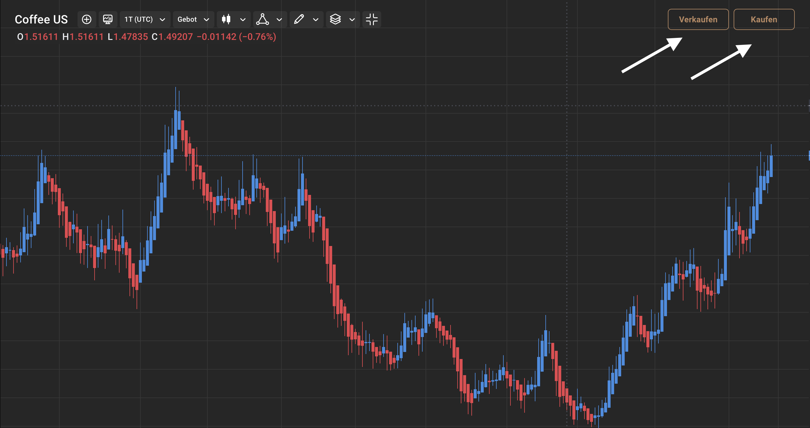Click the Verkaufen button

pyautogui.click(x=698, y=19)
